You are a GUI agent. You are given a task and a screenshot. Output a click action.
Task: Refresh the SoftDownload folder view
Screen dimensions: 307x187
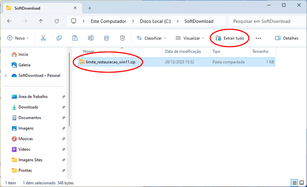click(x=57, y=21)
